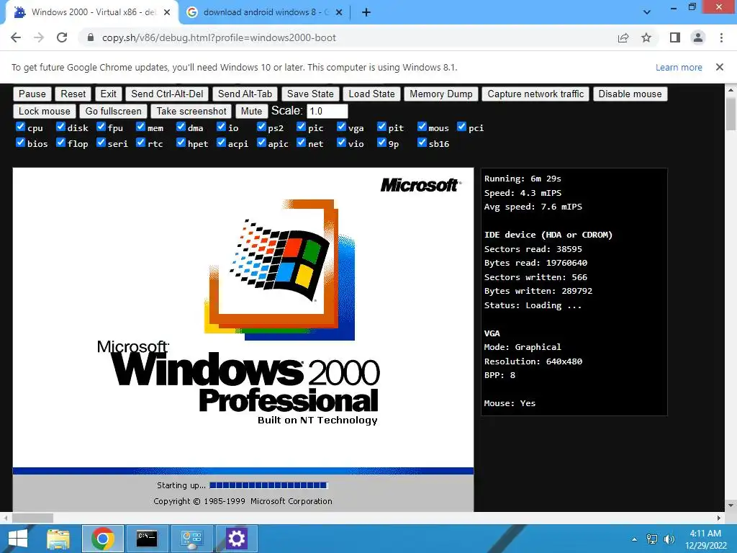
Task: Send Ctrl-Alt-Del to the emulator
Action: click(167, 94)
